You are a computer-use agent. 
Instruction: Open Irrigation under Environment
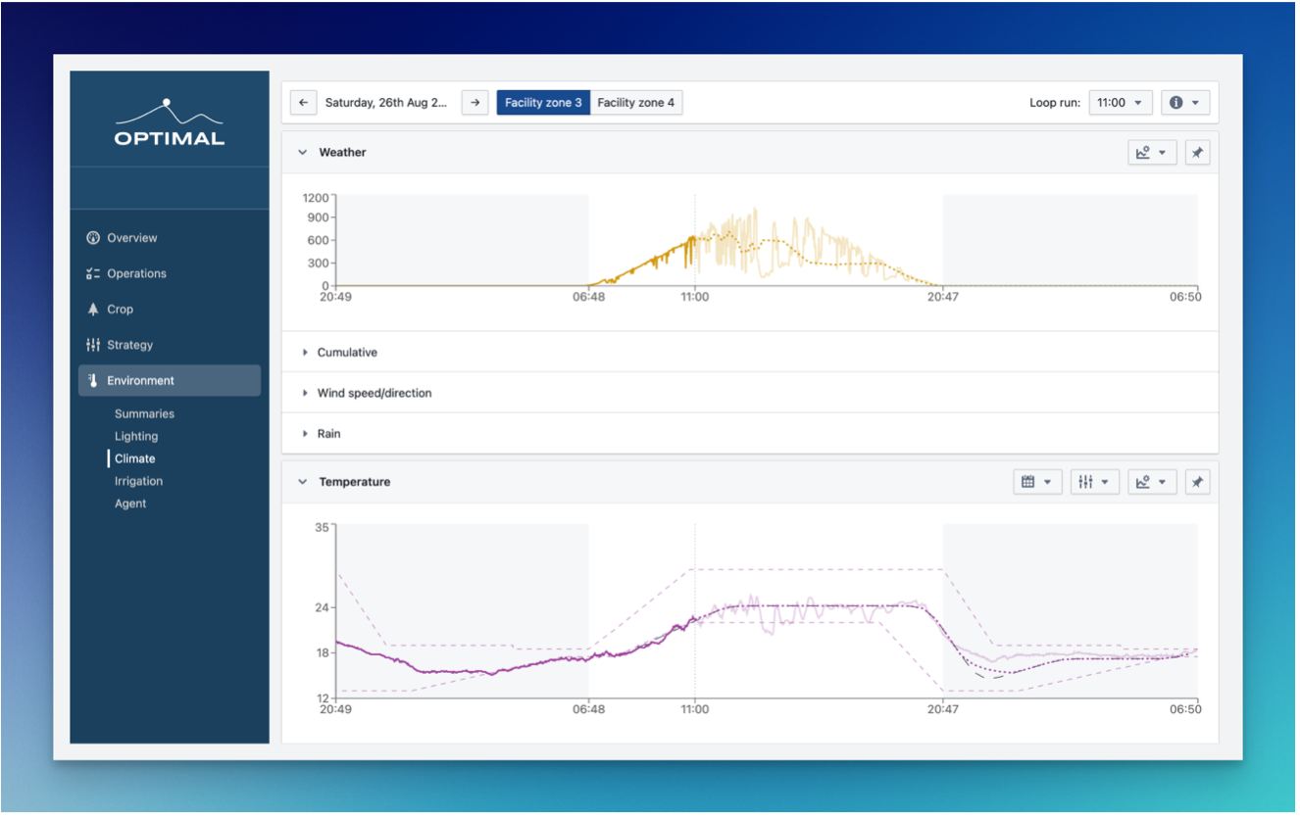click(x=138, y=481)
